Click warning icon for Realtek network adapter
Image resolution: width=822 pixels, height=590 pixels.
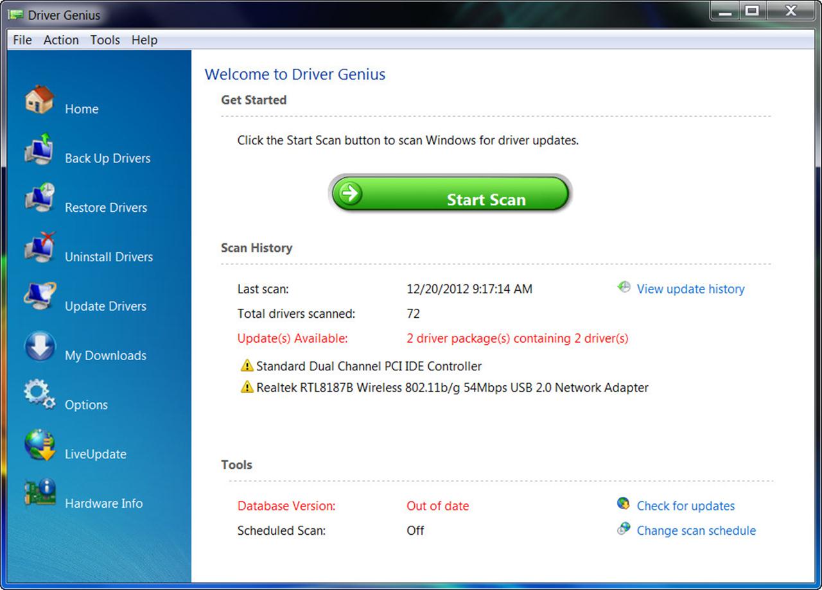click(x=247, y=387)
